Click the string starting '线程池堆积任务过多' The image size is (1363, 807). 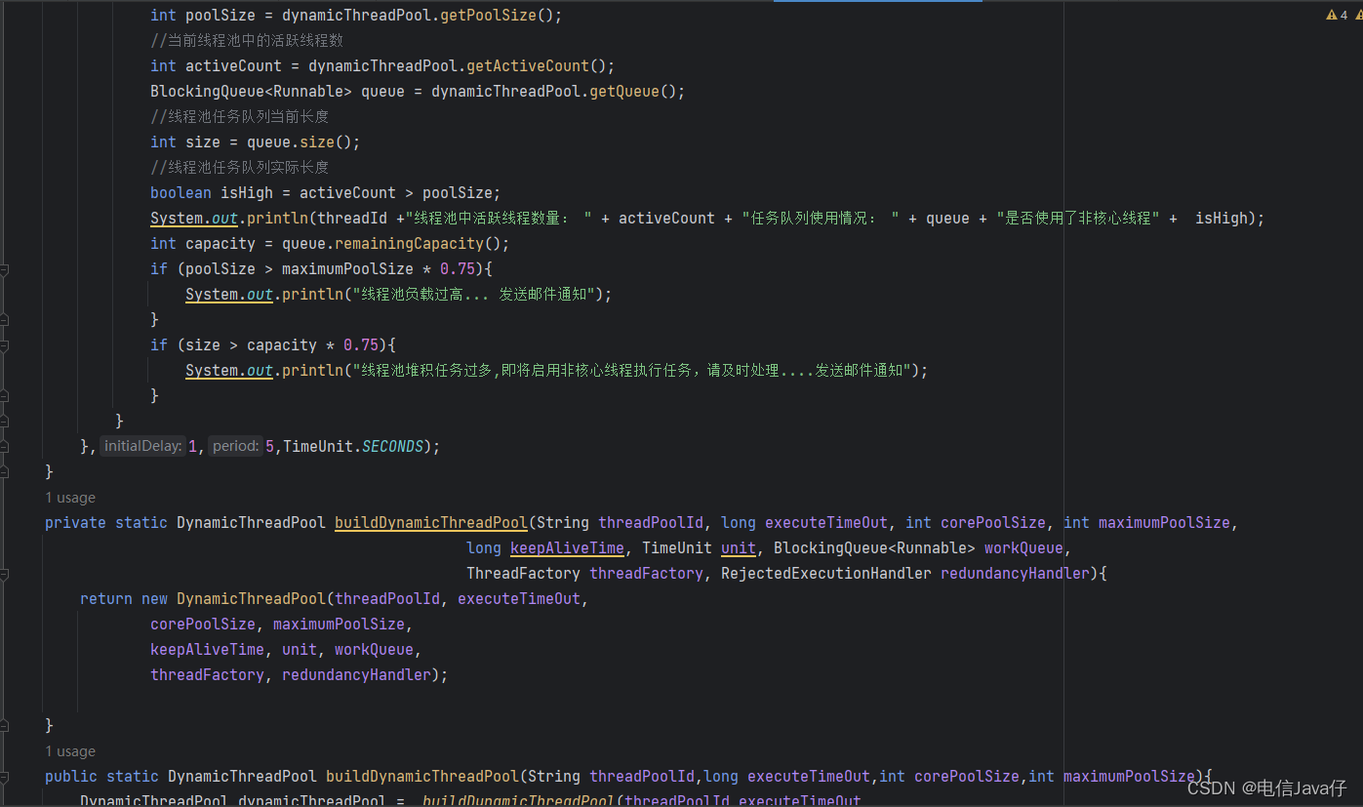(633, 371)
